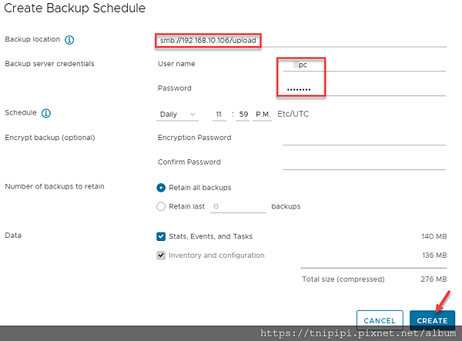Select the Retain last radio button
Screen dimensions: 462x341
[x=161, y=206]
